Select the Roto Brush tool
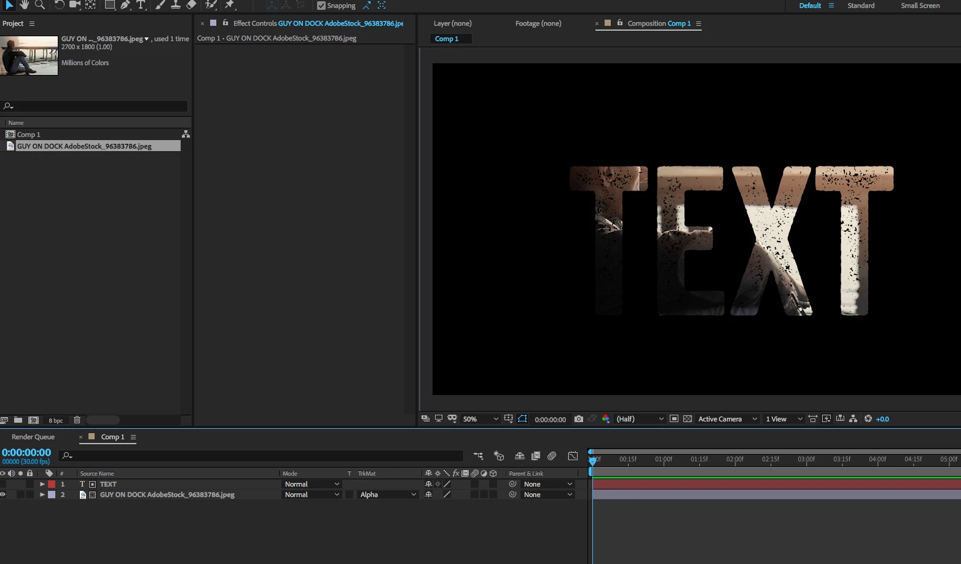The image size is (961, 564). click(x=211, y=5)
